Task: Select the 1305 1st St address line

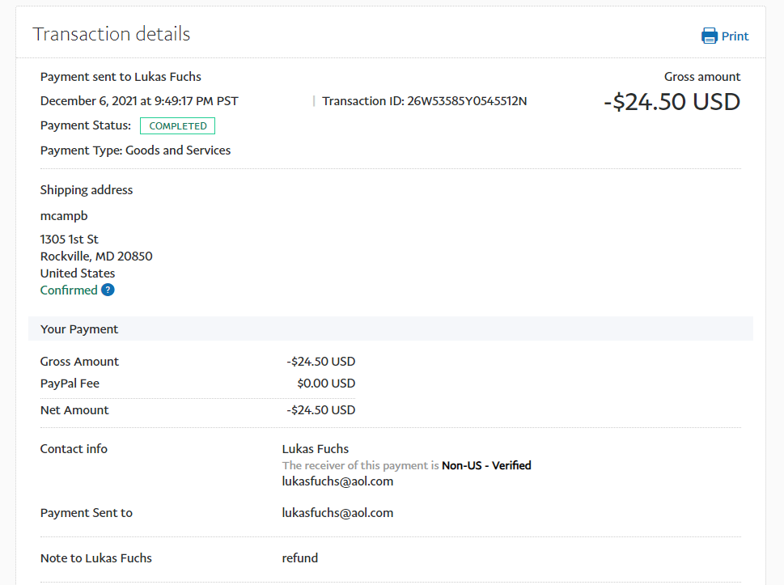Action: 70,240
